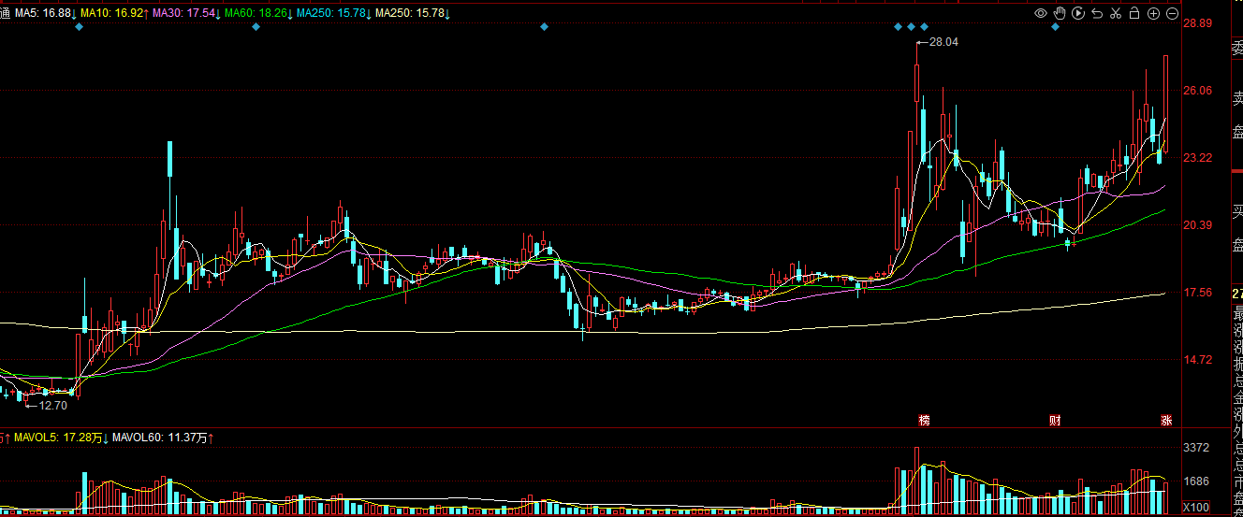
Task: Select the tallest red volume bar
Action: (917, 481)
